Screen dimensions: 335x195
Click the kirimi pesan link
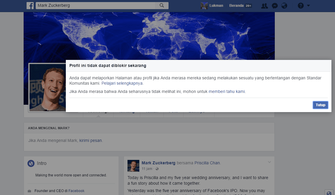pyautogui.click(x=91, y=140)
